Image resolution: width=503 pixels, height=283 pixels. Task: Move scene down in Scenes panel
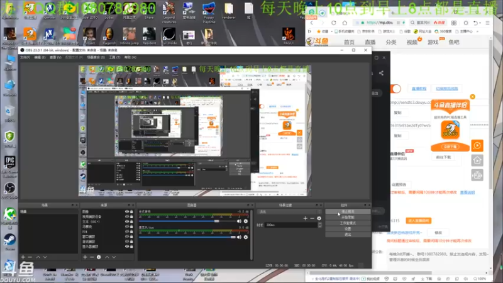[x=45, y=257]
